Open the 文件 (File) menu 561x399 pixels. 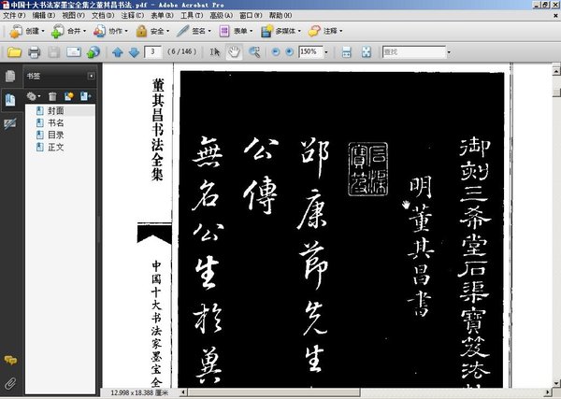pos(14,15)
